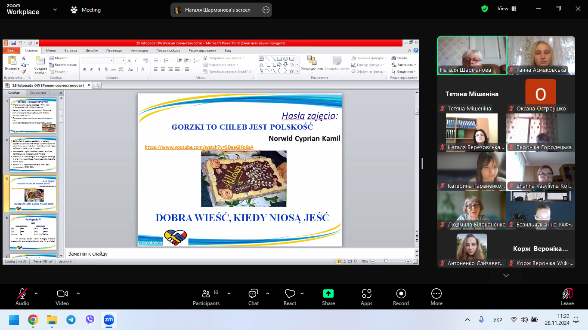Image resolution: width=588 pixels, height=330 pixels.
Task: Show more participants with the down chevron
Action: (x=506, y=275)
